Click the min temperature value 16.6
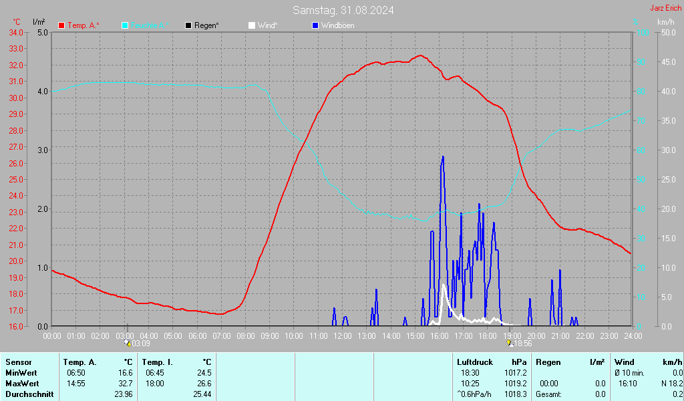 coord(126,373)
